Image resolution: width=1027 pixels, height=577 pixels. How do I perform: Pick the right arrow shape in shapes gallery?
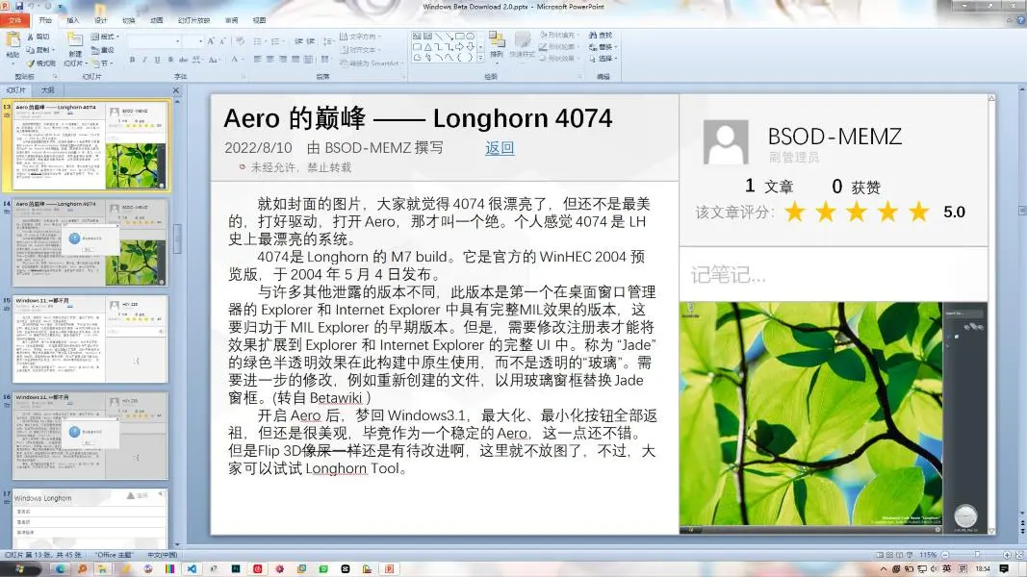click(x=459, y=47)
